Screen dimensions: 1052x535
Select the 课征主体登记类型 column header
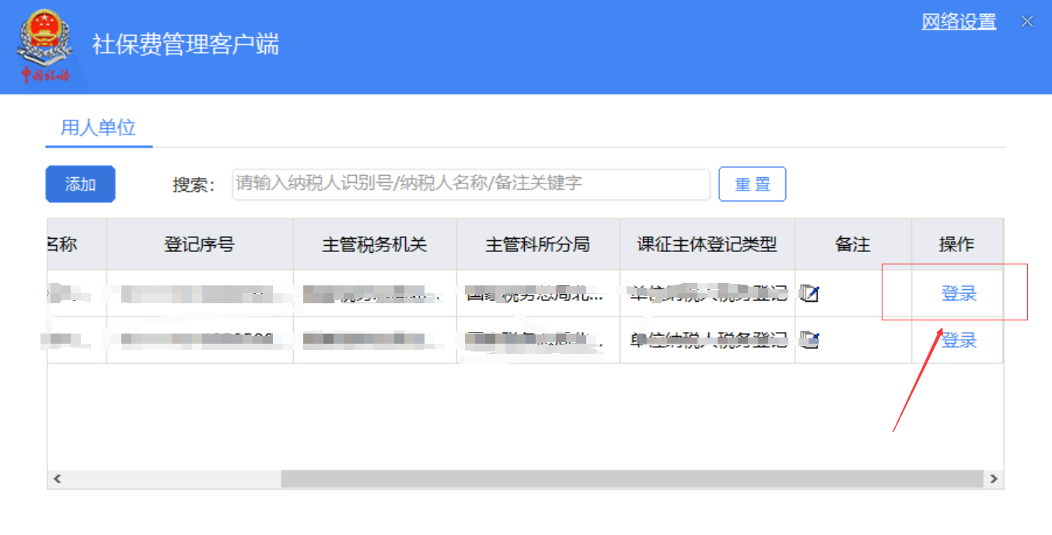coord(707,244)
